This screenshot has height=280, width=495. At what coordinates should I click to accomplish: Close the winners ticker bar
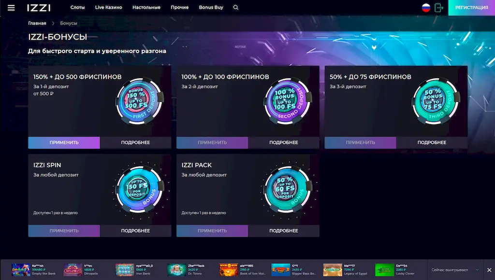[x=489, y=270]
